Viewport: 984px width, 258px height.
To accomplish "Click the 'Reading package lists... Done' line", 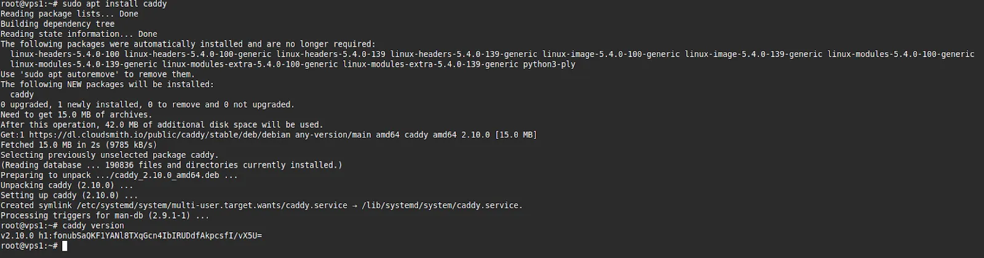I will point(69,14).
